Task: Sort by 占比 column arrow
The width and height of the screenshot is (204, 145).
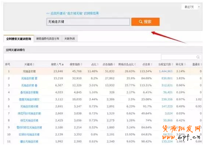Action: (98, 64)
